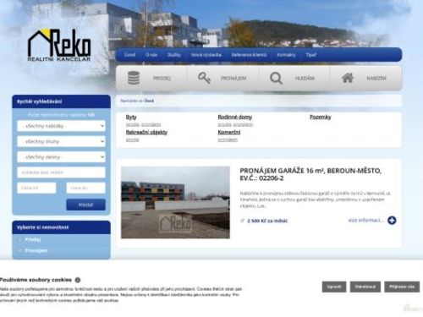Open the Nová výstavba menu item
Screen dimensions: 423x317
[x=206, y=55]
